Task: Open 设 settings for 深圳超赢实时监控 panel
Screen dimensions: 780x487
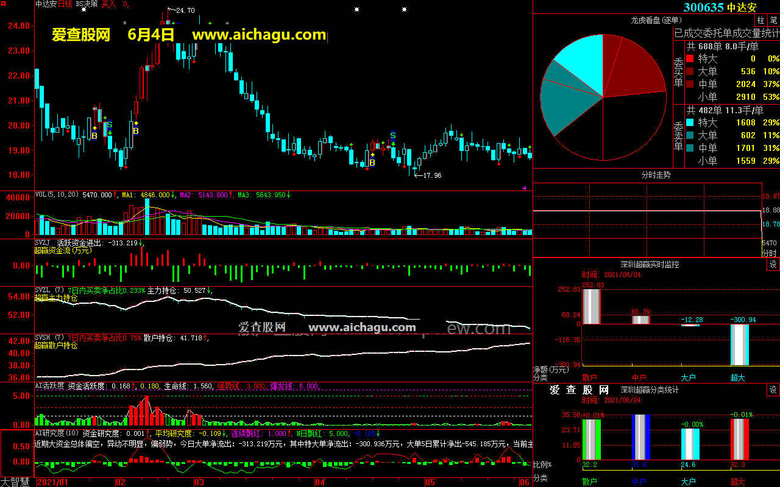Action: [x=773, y=264]
